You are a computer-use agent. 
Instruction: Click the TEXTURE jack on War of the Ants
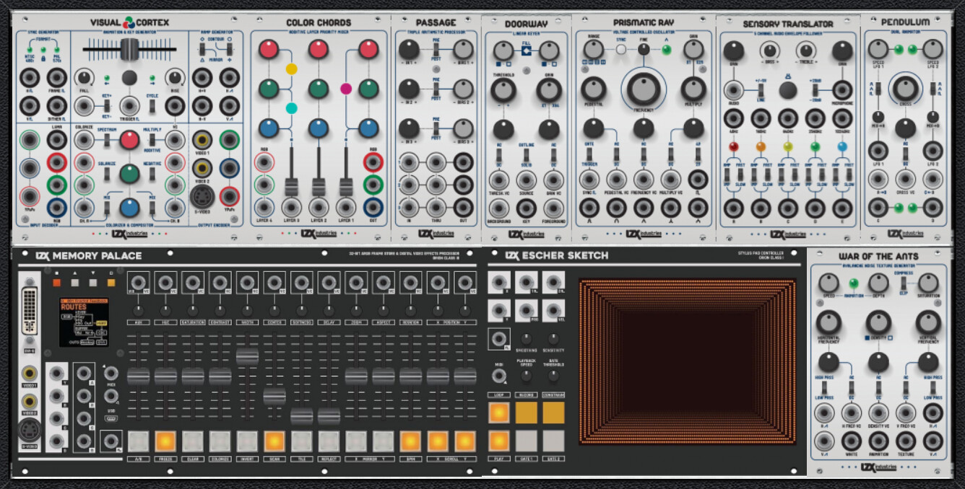[x=905, y=441]
